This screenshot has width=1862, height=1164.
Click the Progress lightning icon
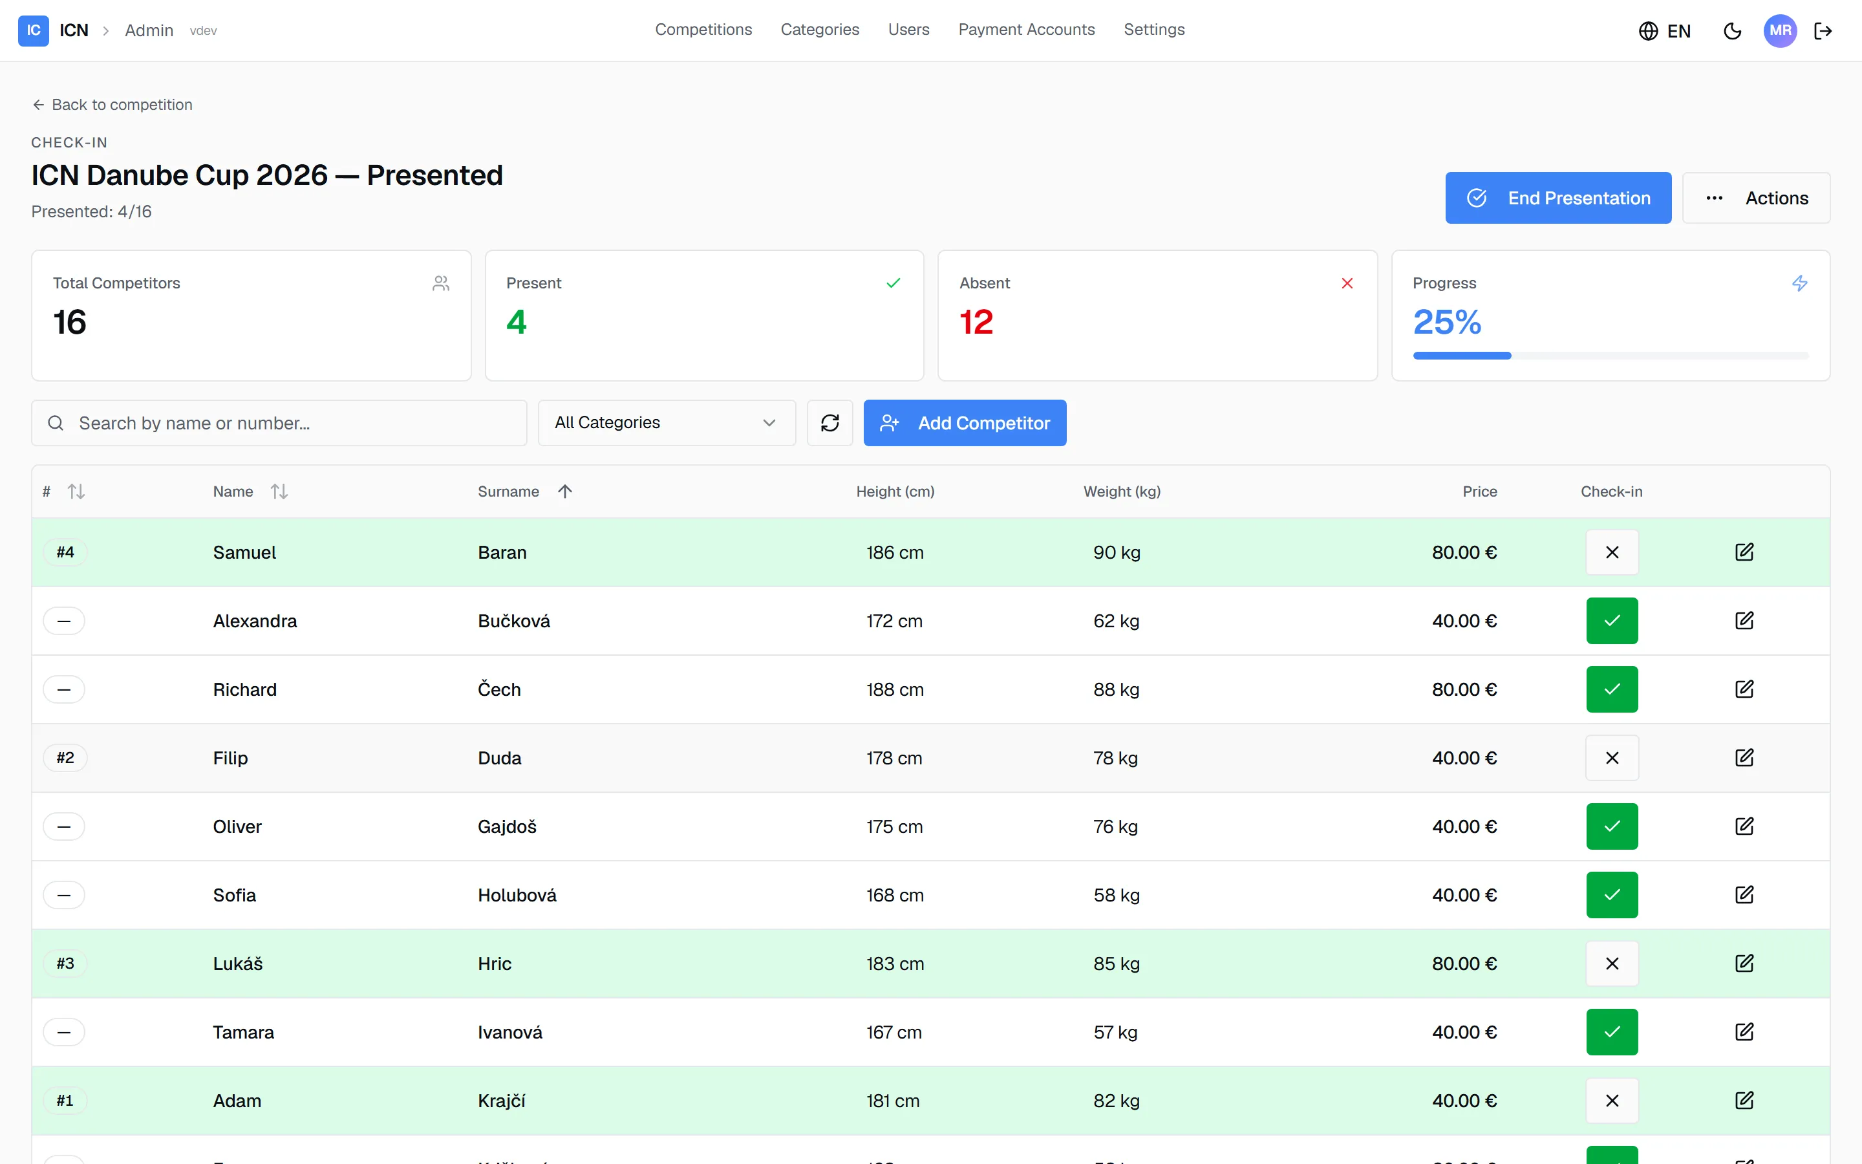[1800, 283]
